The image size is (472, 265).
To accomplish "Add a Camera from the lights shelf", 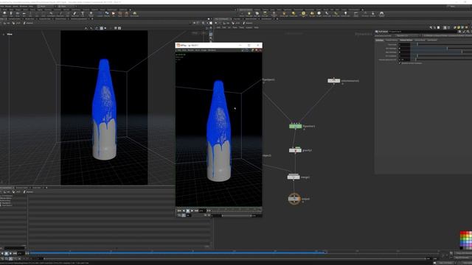I will coord(242,13).
